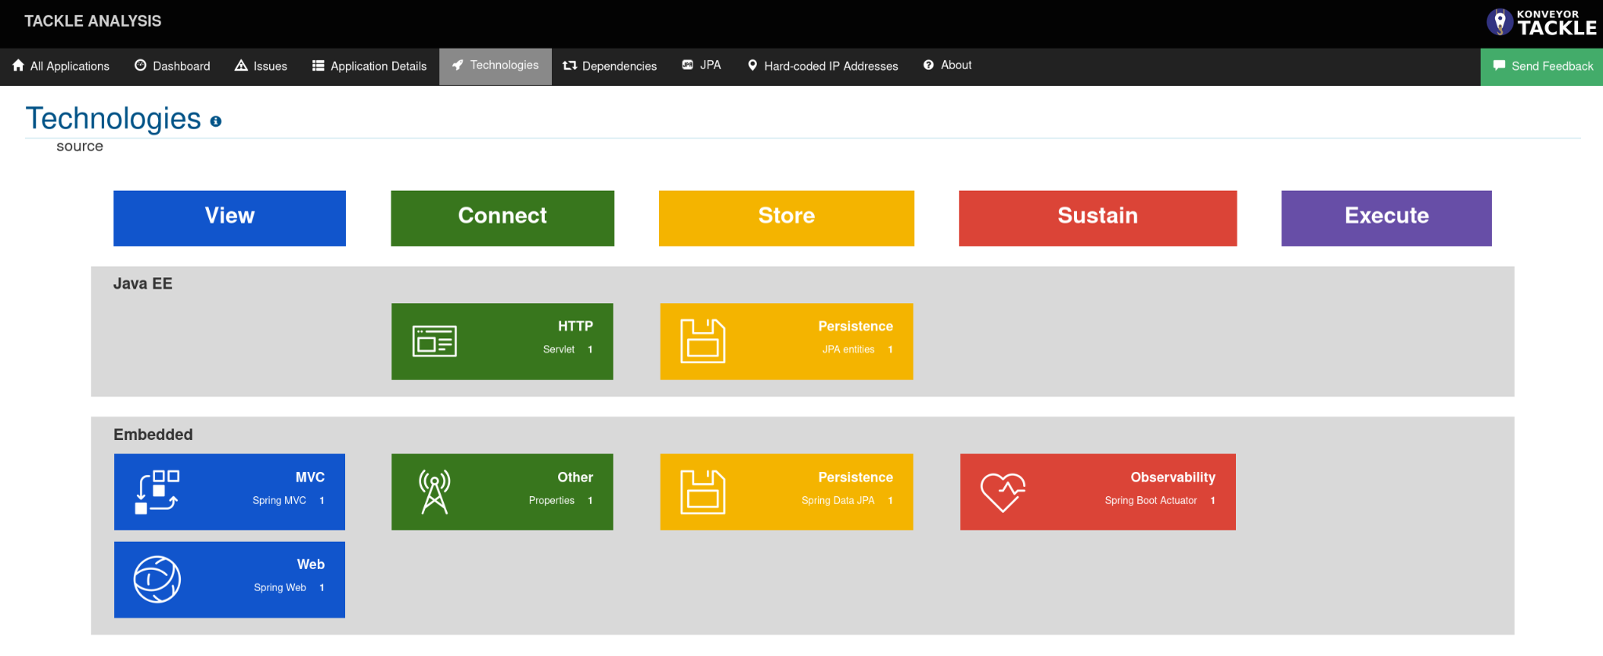
Task: Click the green Connect category header
Action: click(503, 218)
